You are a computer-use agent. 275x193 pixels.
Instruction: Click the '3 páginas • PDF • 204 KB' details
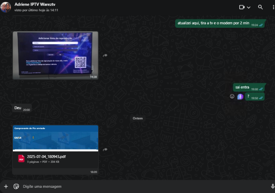[x=43, y=162]
